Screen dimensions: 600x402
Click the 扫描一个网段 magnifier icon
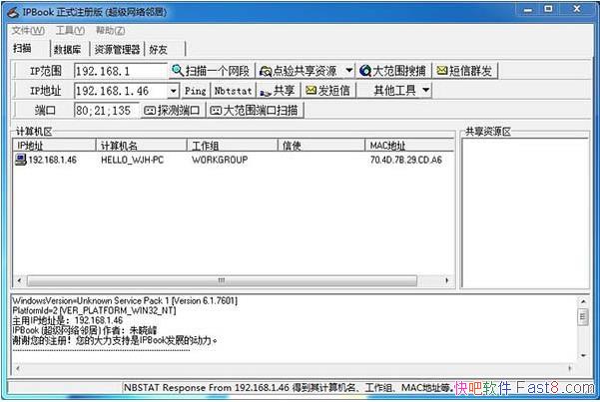[177, 70]
